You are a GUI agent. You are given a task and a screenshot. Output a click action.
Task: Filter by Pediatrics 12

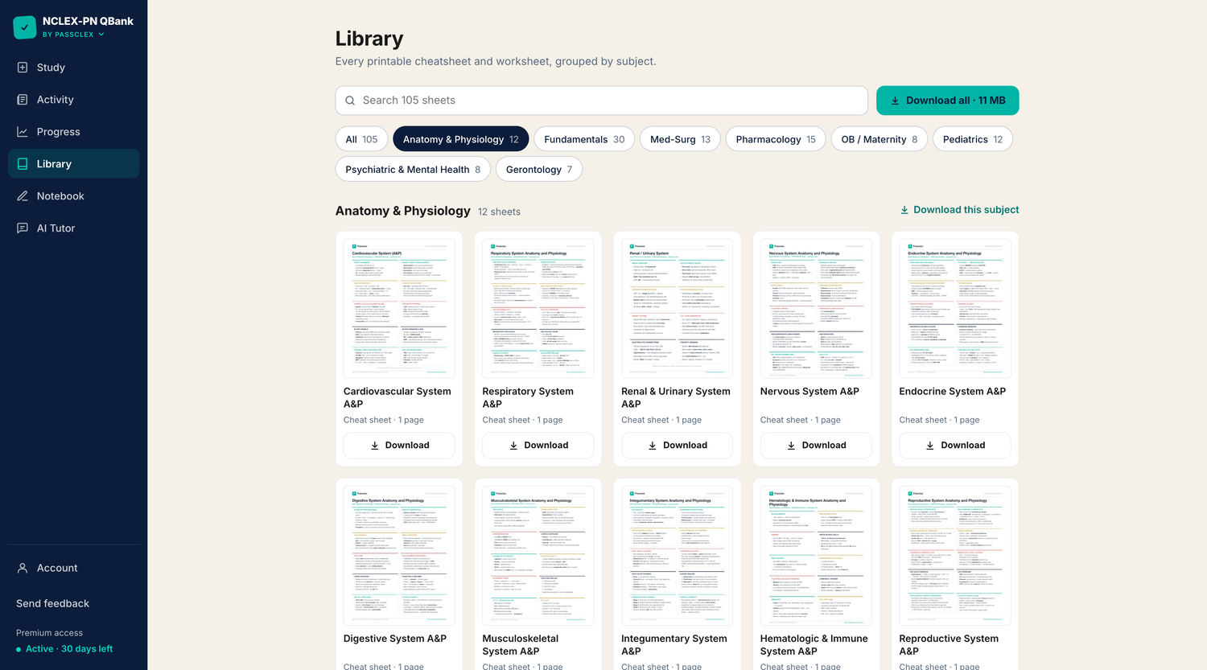click(x=973, y=139)
